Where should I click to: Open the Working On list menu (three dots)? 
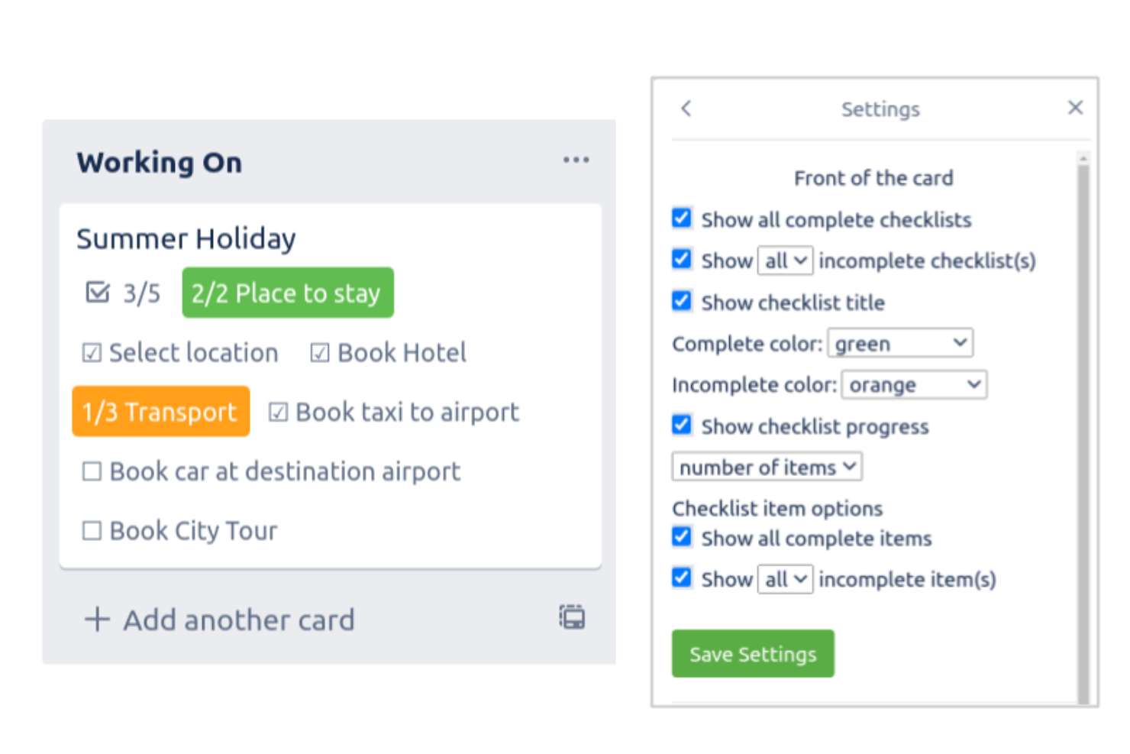point(576,160)
